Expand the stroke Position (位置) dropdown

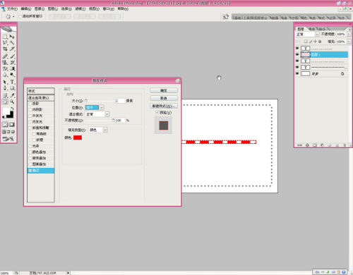(x=102, y=107)
